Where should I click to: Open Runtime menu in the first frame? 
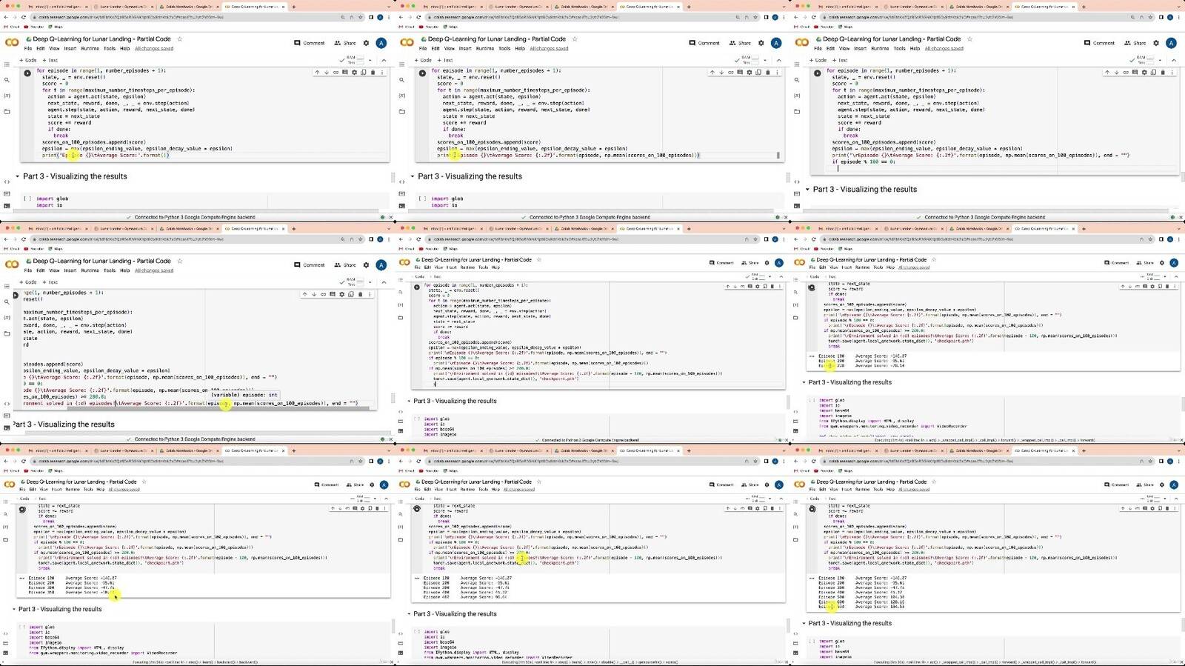pyautogui.click(x=90, y=48)
